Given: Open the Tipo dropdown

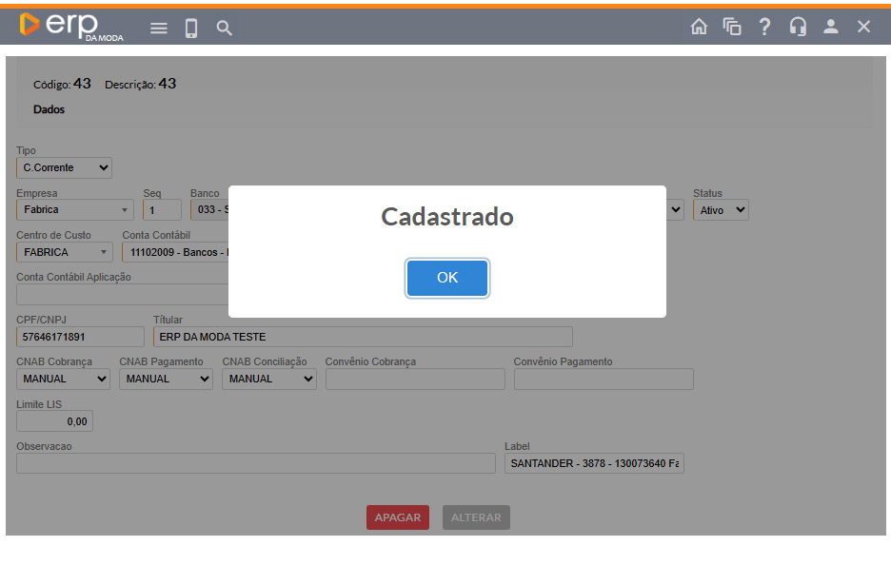Looking at the screenshot, I should [64, 168].
